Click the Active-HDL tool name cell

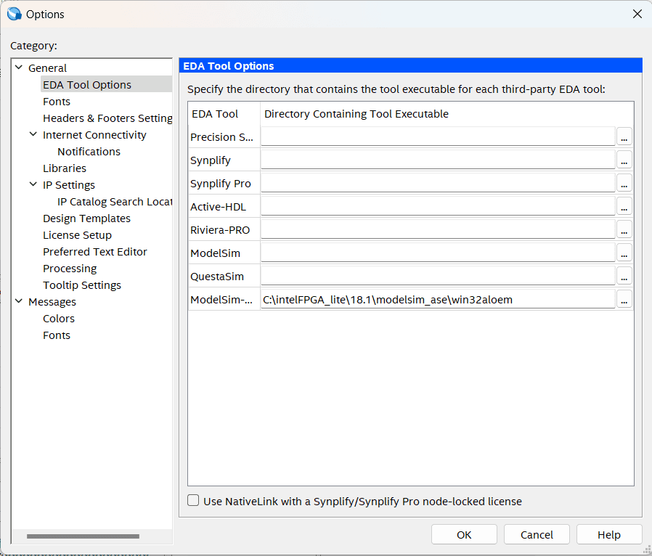tap(224, 207)
